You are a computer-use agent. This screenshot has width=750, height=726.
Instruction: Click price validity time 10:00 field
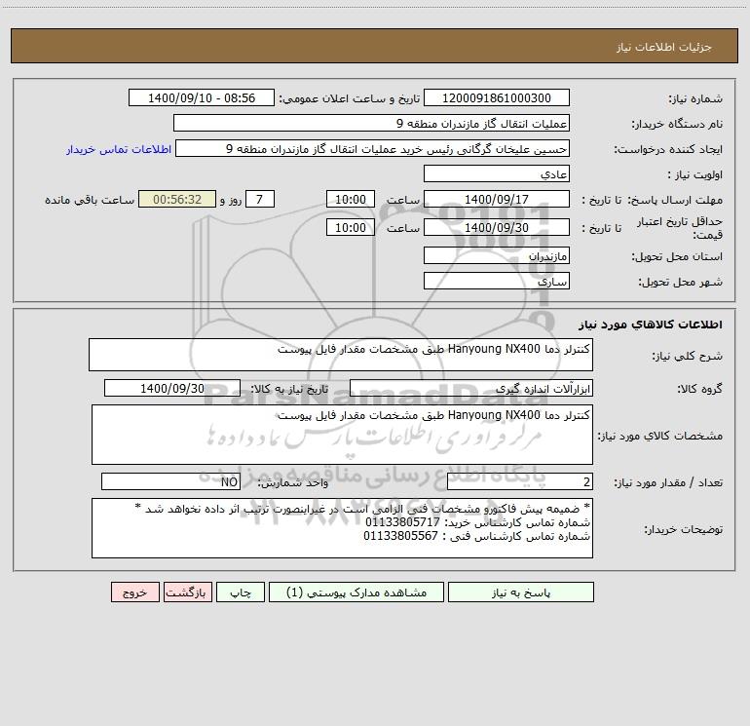(350, 227)
